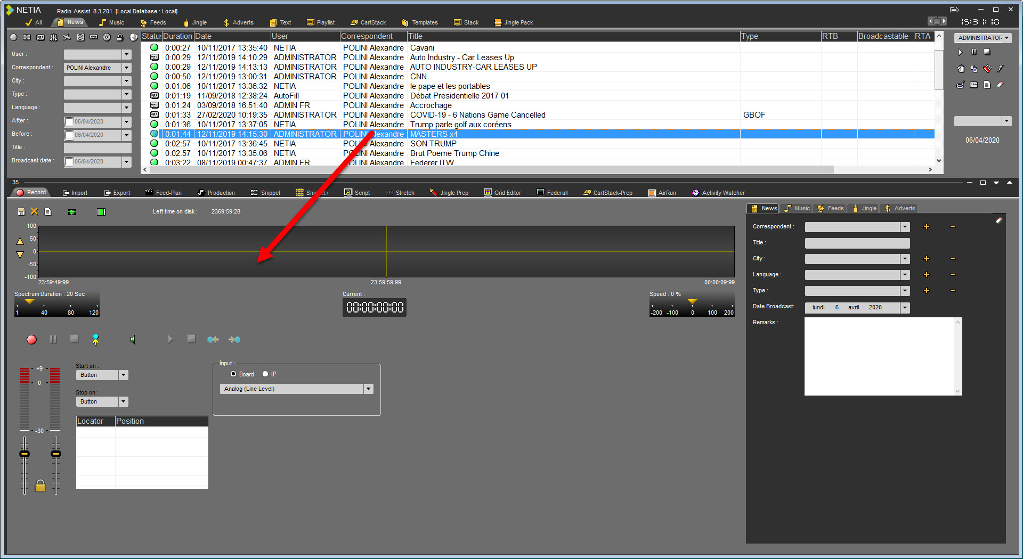Viewport: 1023px width, 559px height.
Task: Select the COVID-19 Nations Game Cancelled row
Action: tap(477, 115)
